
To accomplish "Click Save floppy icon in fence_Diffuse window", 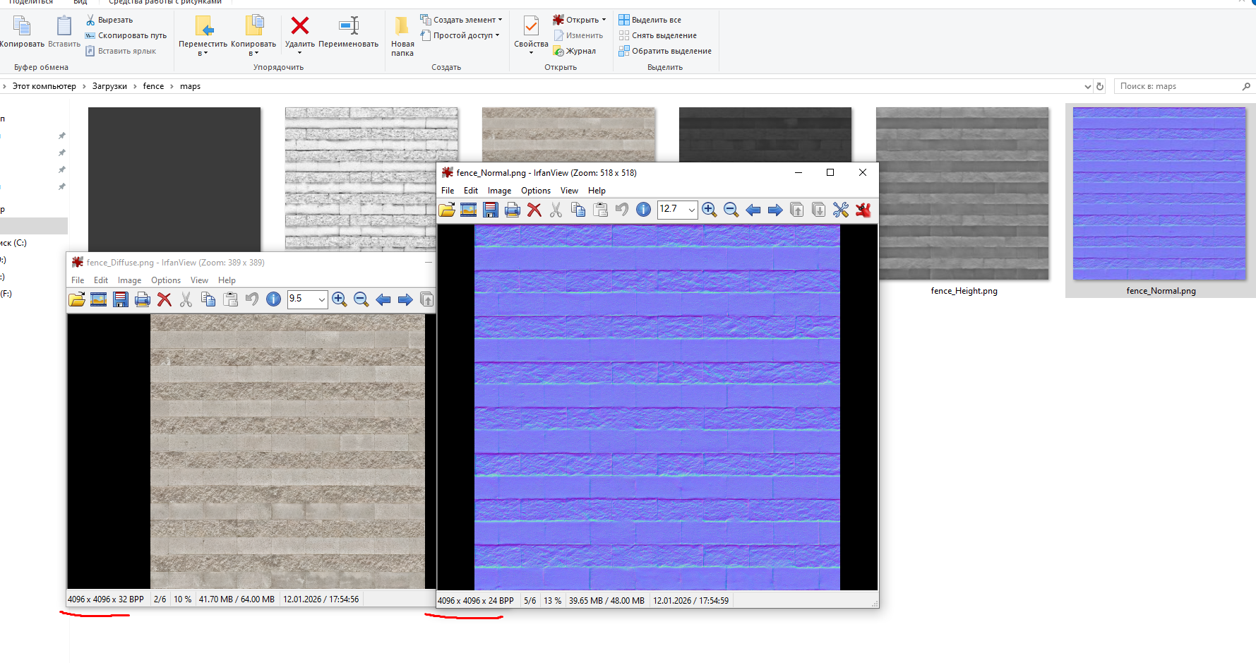I will tap(121, 299).
